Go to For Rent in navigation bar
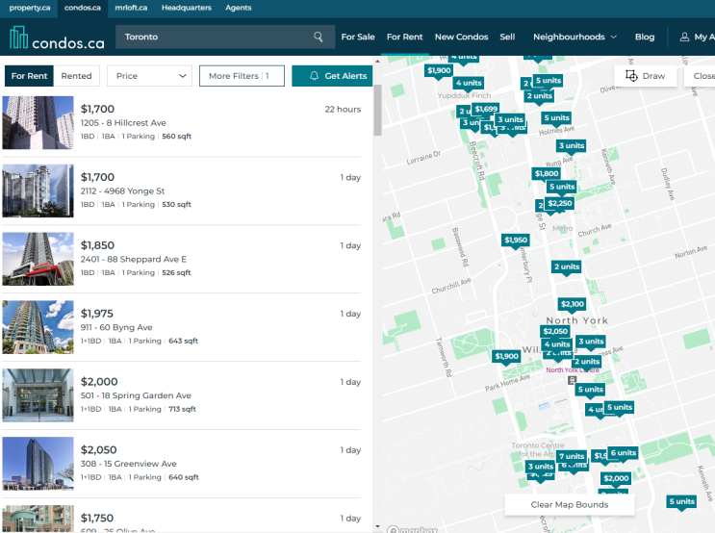The width and height of the screenshot is (715, 533). tap(404, 37)
